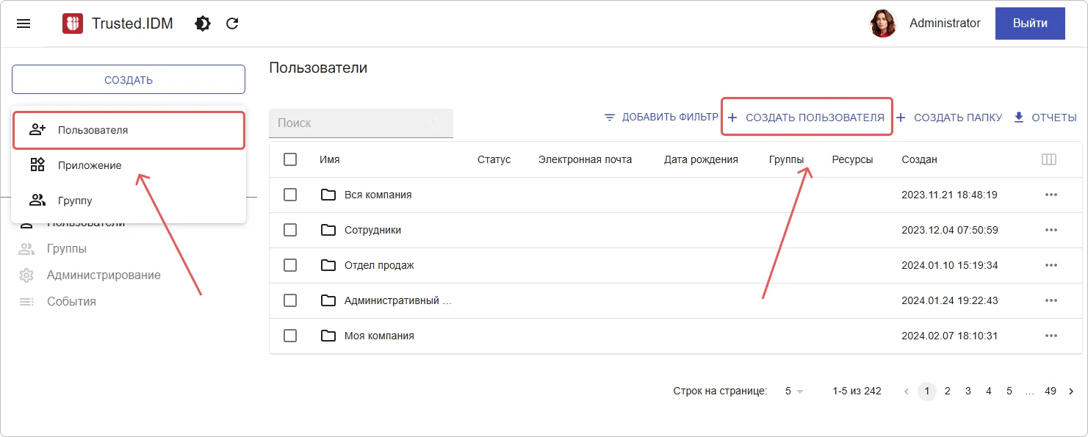Open the ДОБАВИТЬ ФИЛЬТР filter menu

point(661,117)
